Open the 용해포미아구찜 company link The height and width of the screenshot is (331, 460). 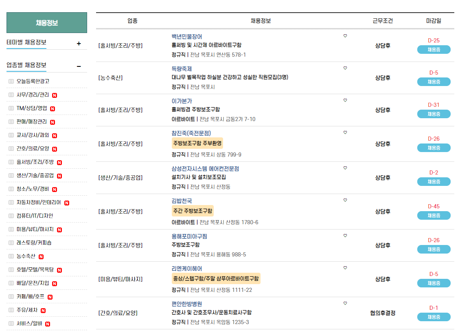tap(189, 236)
